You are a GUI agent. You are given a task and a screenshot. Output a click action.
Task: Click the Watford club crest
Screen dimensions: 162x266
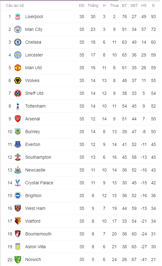pos(18,221)
